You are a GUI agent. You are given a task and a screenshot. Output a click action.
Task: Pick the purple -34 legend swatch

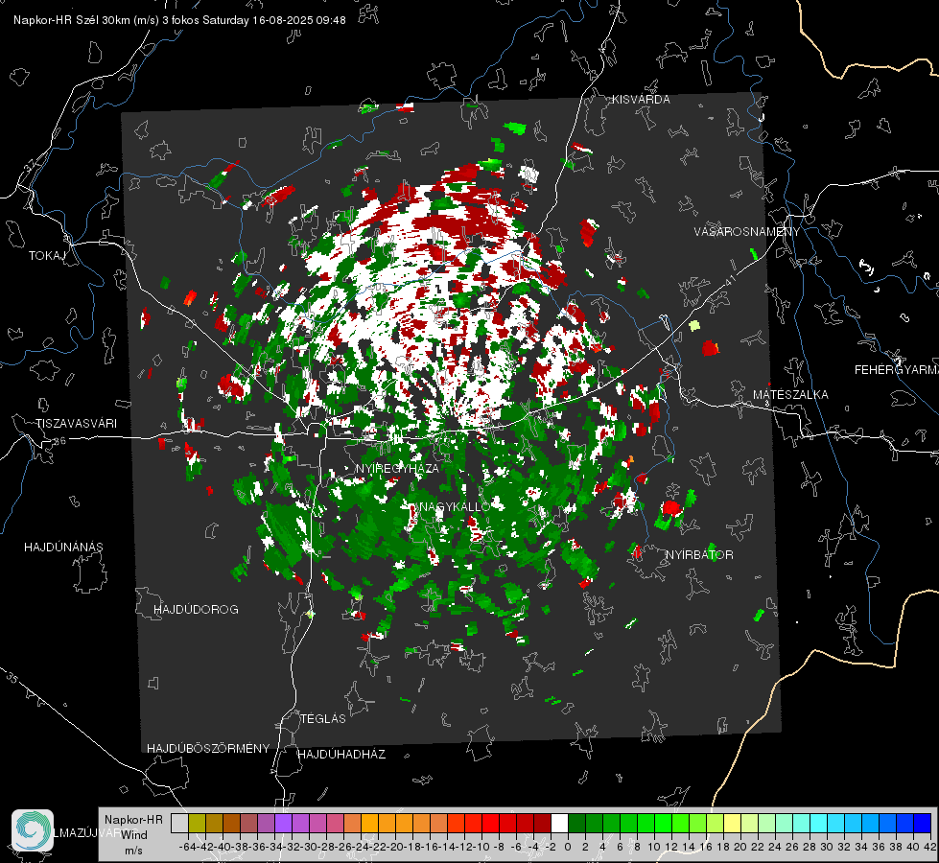coord(283,823)
